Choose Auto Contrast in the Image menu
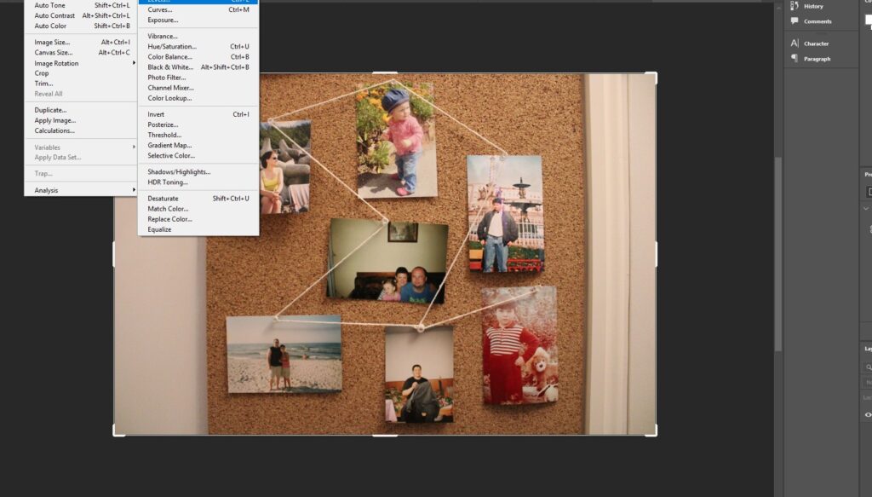872x497 pixels. click(81, 15)
